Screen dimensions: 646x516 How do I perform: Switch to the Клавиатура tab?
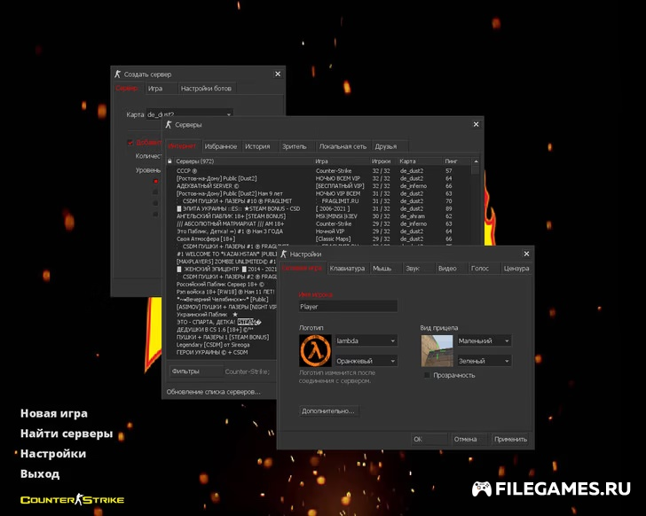(347, 269)
